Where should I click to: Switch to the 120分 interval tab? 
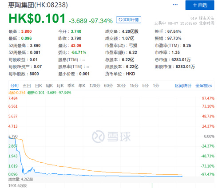click(95, 86)
